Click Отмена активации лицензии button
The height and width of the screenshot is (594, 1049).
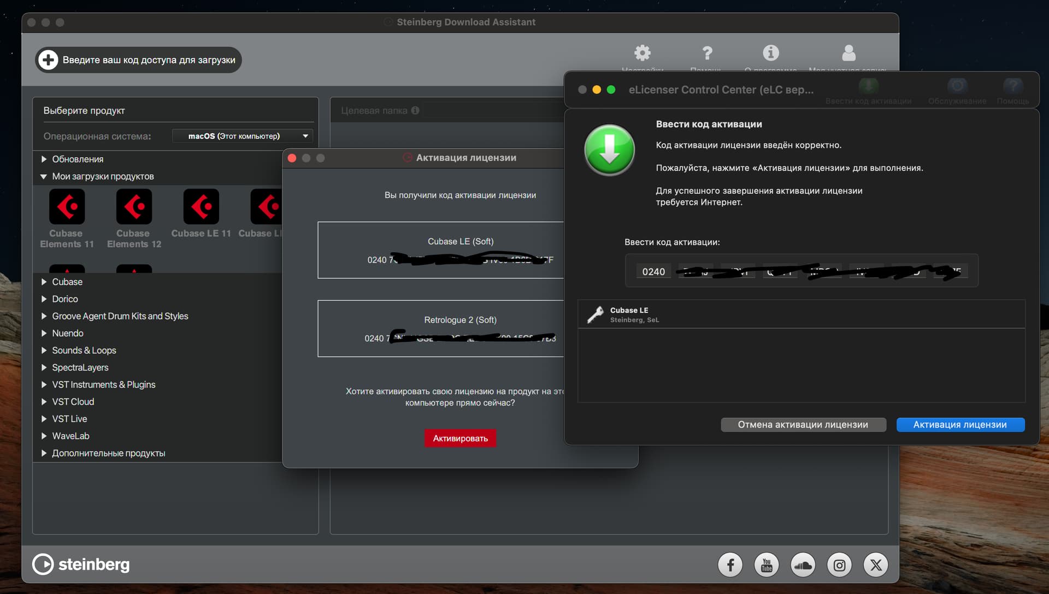tap(803, 425)
